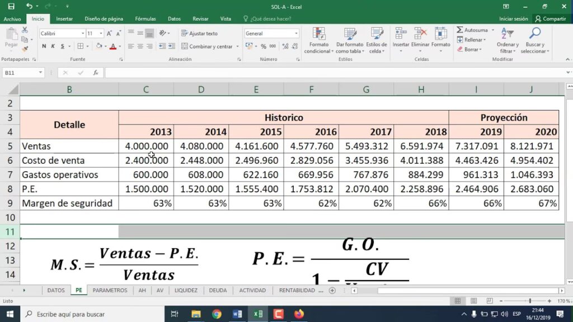Click Iniciar sesión link
This screenshot has height=322, width=573.
pyautogui.click(x=513, y=19)
